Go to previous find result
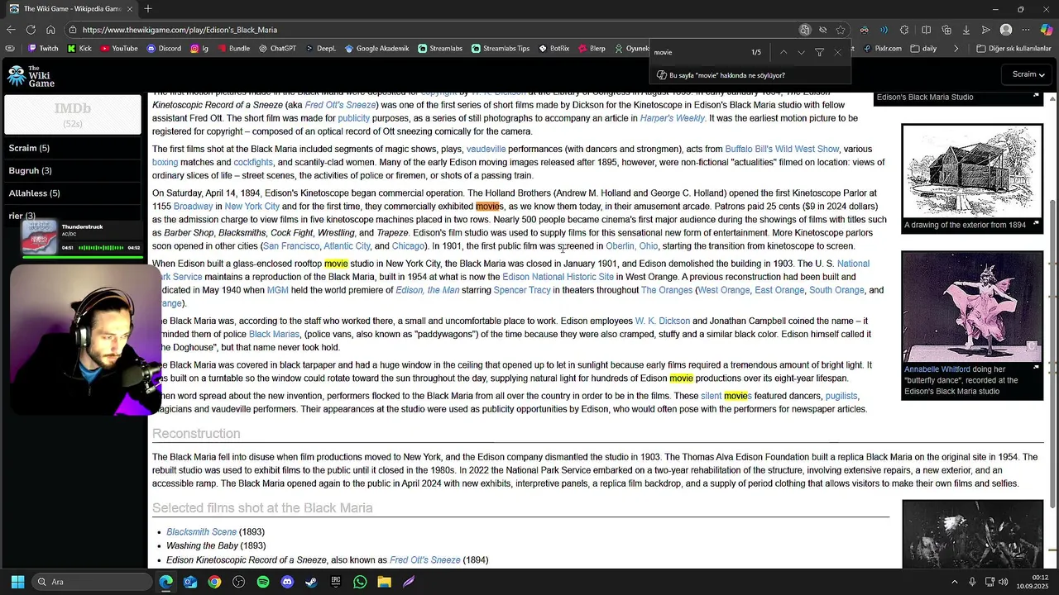This screenshot has height=595, width=1059. coord(783,52)
